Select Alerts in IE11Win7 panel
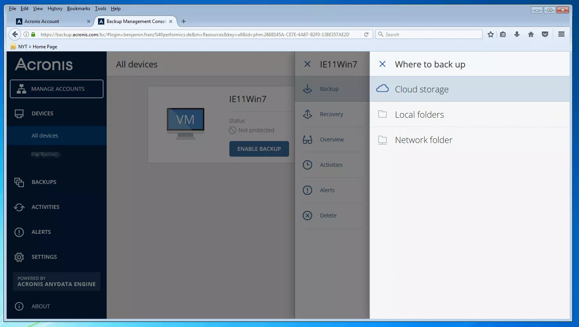Image resolution: width=579 pixels, height=327 pixels. 332,190
